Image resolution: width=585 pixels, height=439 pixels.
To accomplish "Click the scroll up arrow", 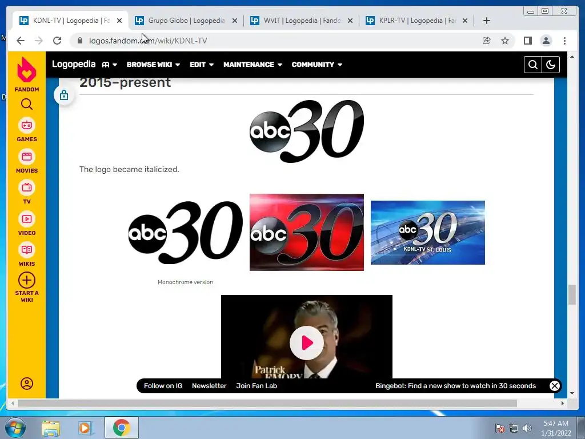I will 572,57.
